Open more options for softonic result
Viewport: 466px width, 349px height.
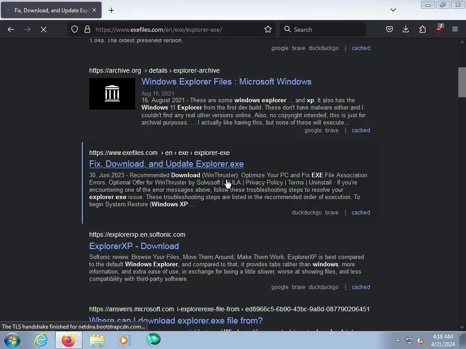(x=345, y=287)
